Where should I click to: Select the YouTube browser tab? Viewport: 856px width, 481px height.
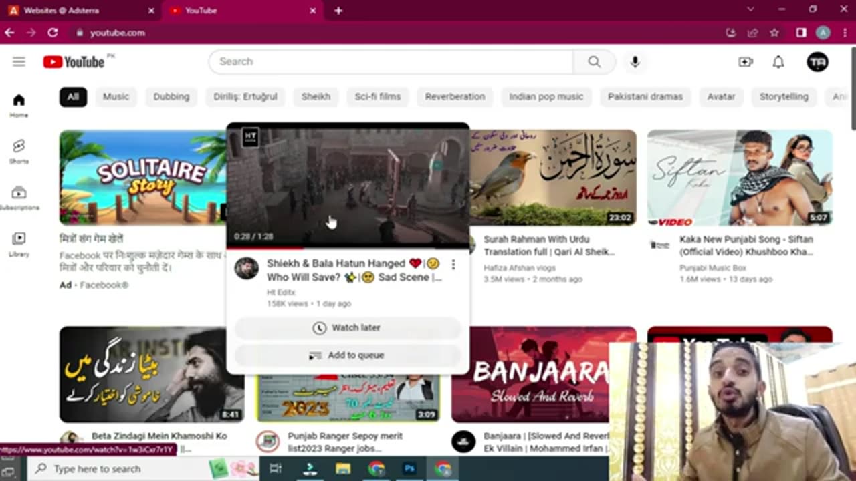(x=242, y=11)
